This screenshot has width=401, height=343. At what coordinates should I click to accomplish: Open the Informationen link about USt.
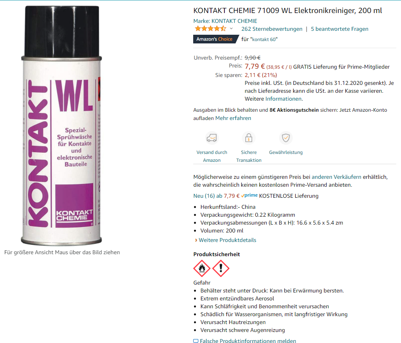pyautogui.click(x=283, y=99)
